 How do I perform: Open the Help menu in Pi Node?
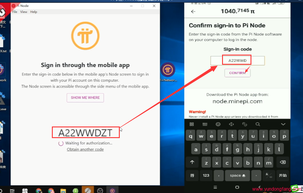[34, 12]
